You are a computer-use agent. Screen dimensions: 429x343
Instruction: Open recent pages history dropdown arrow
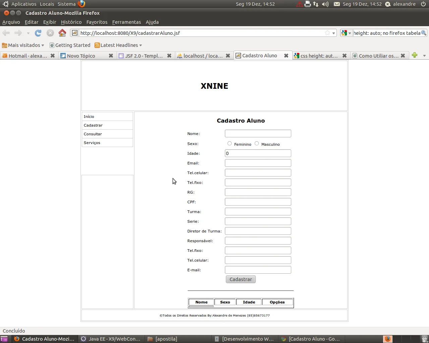pos(28,33)
